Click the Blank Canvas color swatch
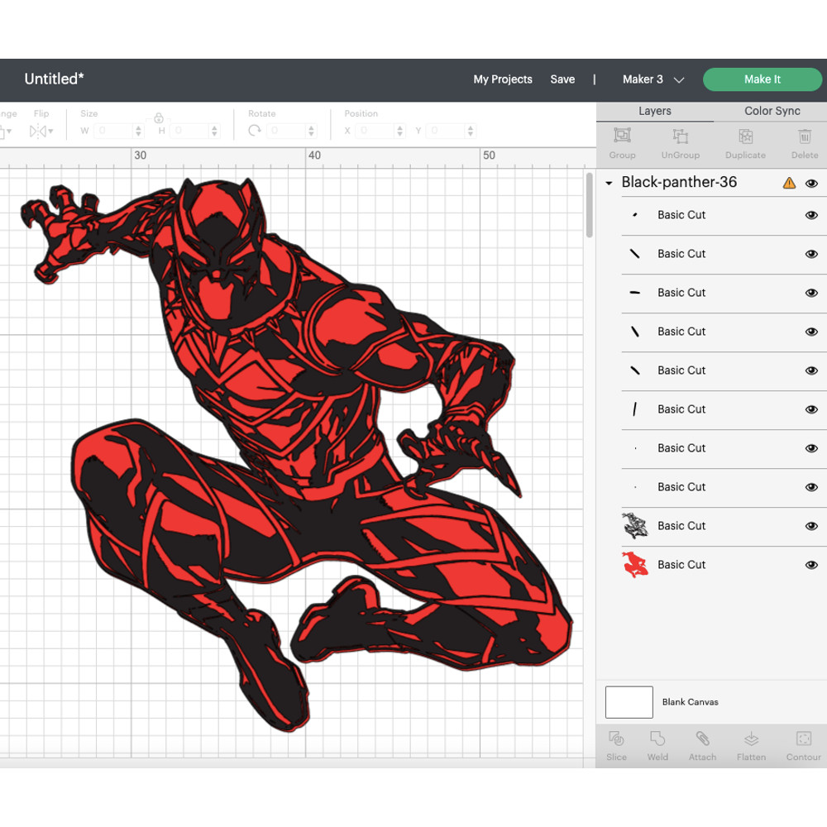The width and height of the screenshot is (827, 827). (629, 702)
